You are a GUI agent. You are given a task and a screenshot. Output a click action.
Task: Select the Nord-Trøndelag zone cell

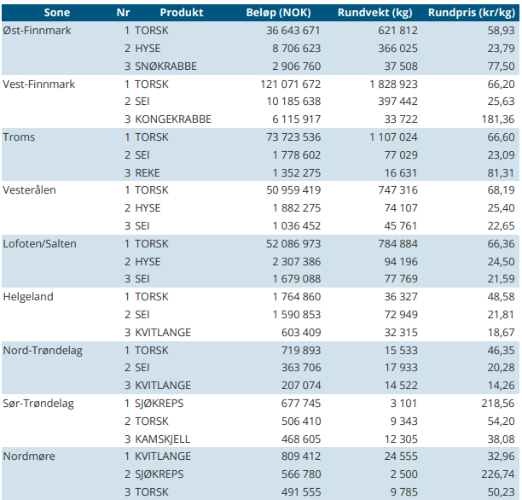[43, 350]
